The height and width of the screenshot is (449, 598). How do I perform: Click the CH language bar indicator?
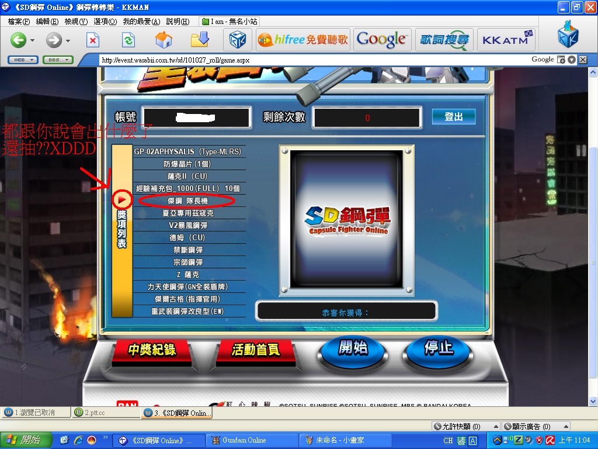(x=448, y=441)
